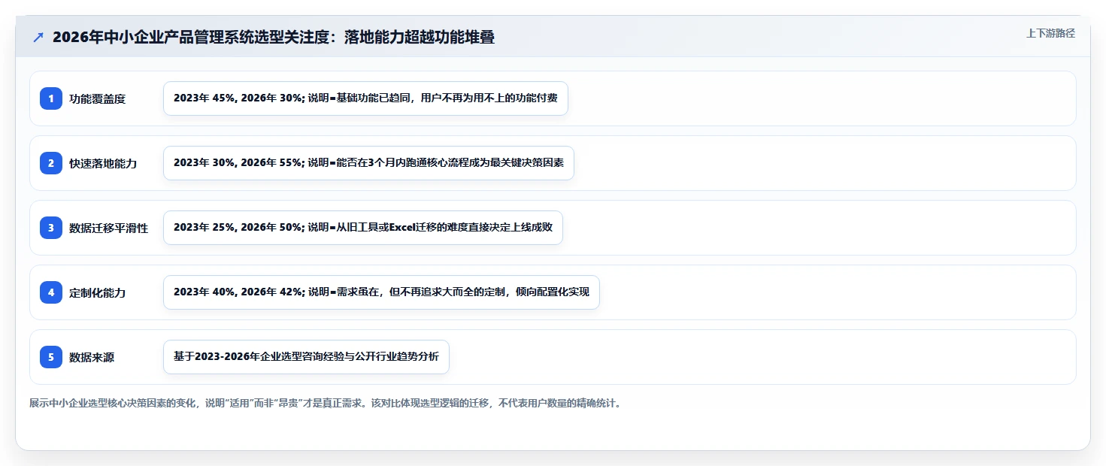Click the footnote text starting 展示中小企业选型核心决策因素
This screenshot has width=1106, height=466.
pyautogui.click(x=325, y=403)
